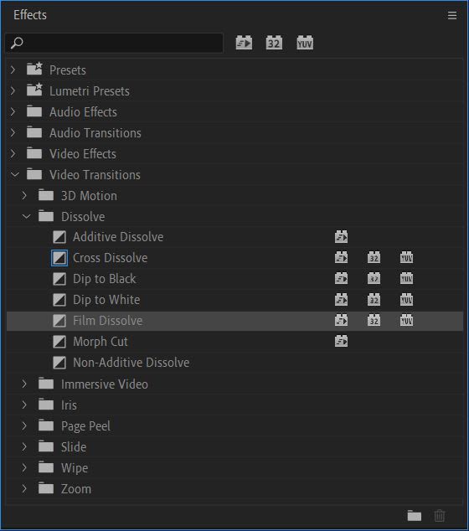Open the Effects panel menu
469x531 pixels.
[x=452, y=15]
